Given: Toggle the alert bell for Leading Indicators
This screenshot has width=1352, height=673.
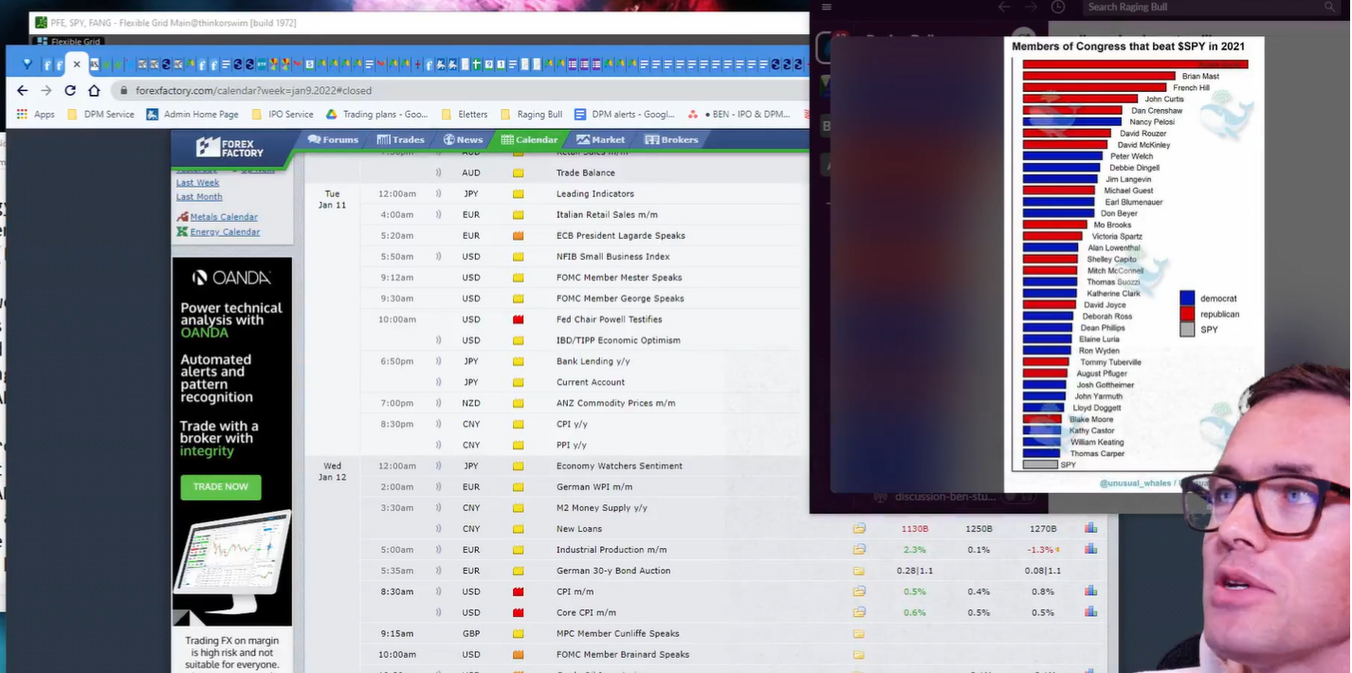Looking at the screenshot, I should [x=438, y=193].
